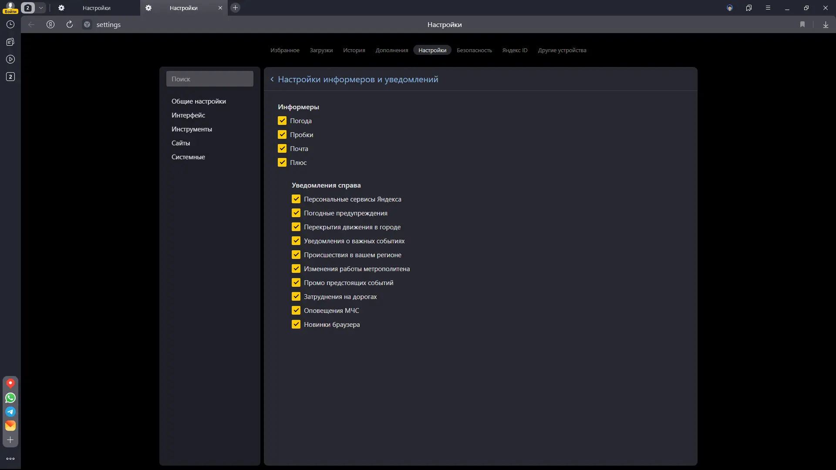The width and height of the screenshot is (836, 470).
Task: Go to Системные settings section
Action: click(x=188, y=157)
